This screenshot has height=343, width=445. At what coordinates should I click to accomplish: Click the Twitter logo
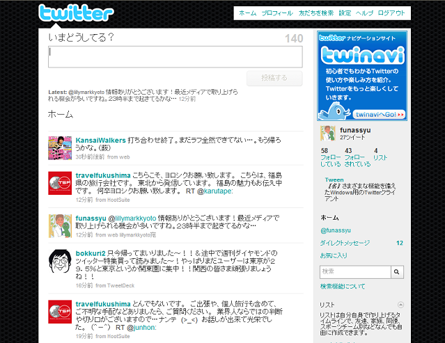coord(76,13)
